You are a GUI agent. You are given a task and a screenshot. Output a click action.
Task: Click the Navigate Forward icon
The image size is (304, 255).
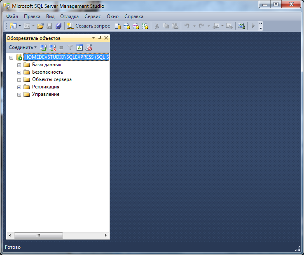pos(229,26)
